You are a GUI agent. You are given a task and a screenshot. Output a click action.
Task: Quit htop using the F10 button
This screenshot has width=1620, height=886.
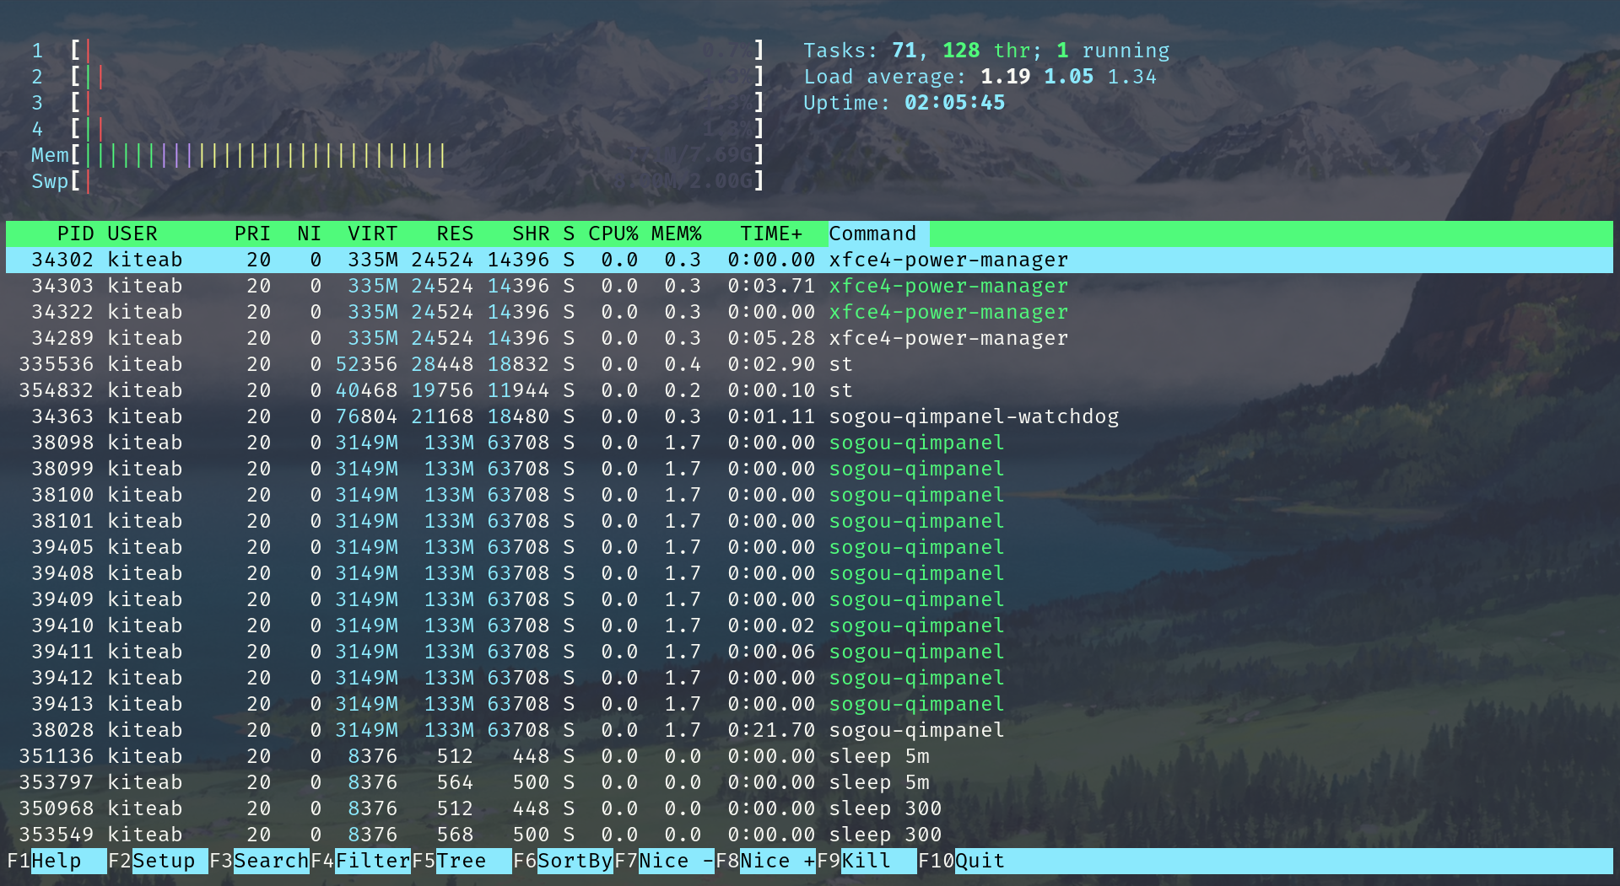962,861
